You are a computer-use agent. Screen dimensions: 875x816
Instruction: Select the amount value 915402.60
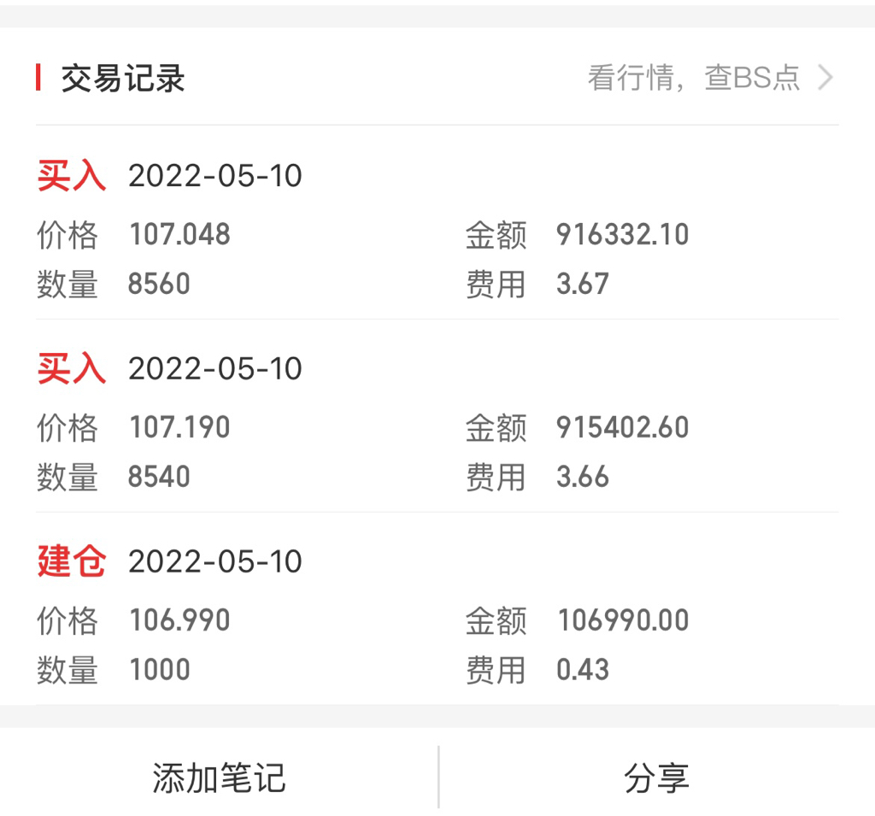pyautogui.click(x=622, y=427)
